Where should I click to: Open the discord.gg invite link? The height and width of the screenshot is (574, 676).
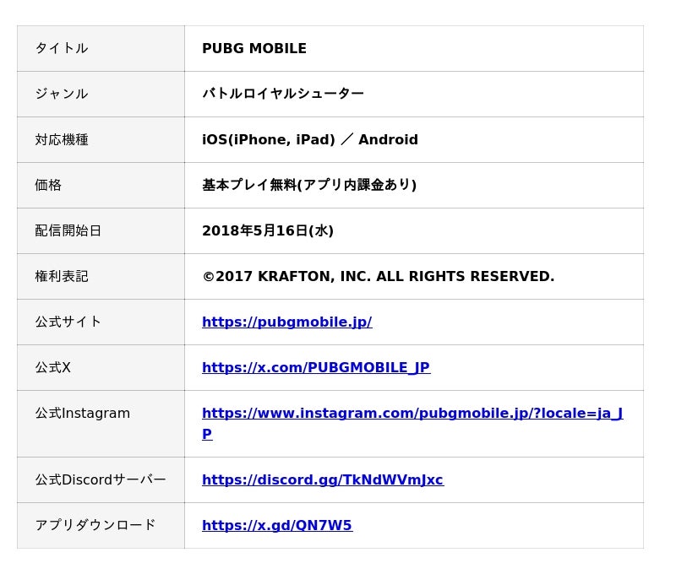tap(322, 479)
